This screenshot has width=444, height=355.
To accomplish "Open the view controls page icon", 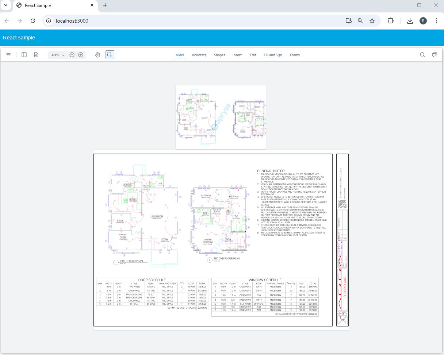I will 36,55.
